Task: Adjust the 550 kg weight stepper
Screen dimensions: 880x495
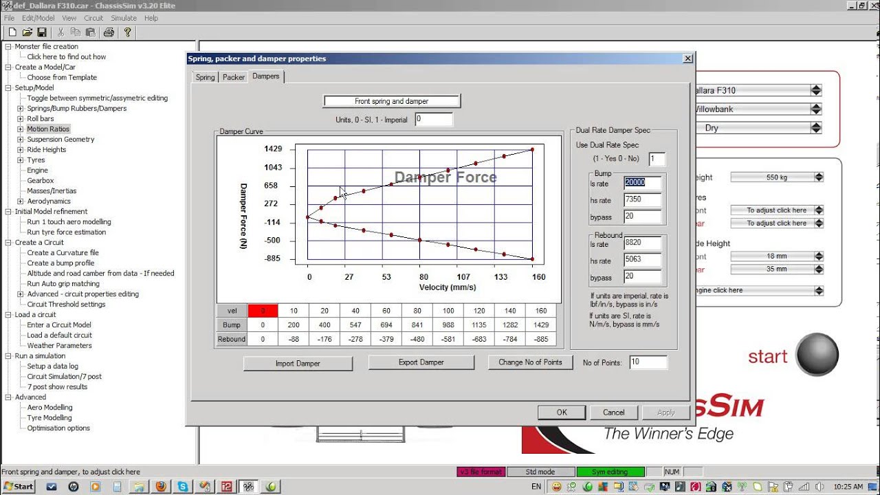Action: pos(818,177)
